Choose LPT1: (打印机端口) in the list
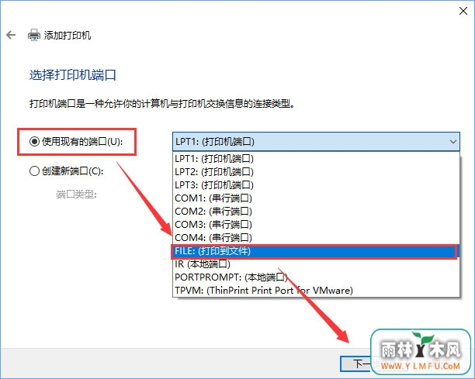475x379 pixels. 316,158
